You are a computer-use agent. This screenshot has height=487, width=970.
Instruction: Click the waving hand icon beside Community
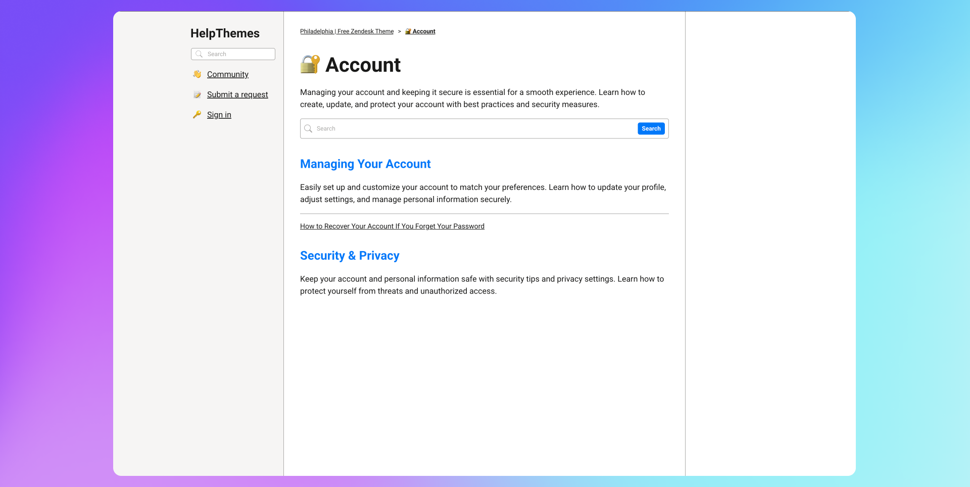pyautogui.click(x=197, y=74)
